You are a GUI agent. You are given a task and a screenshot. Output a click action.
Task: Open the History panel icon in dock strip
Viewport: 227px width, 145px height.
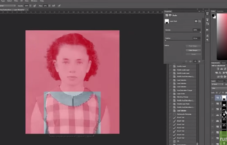click(x=207, y=13)
